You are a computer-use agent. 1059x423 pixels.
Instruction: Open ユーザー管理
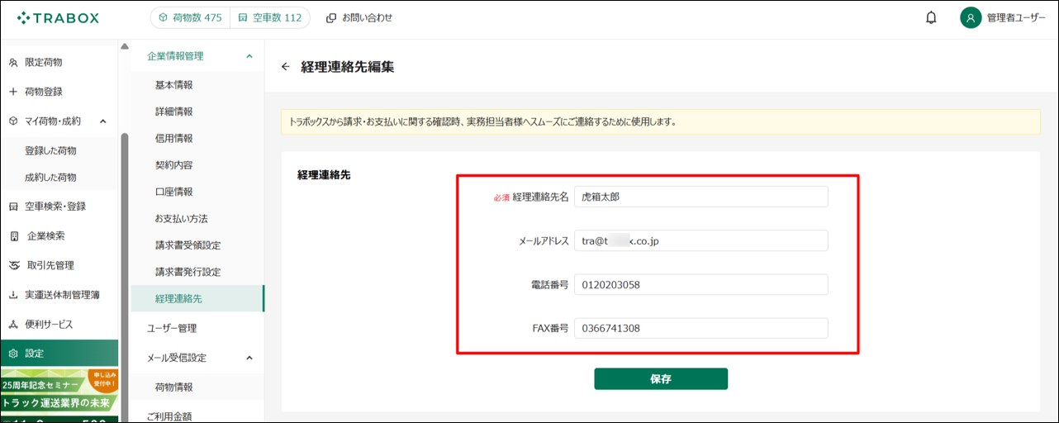pos(172,328)
